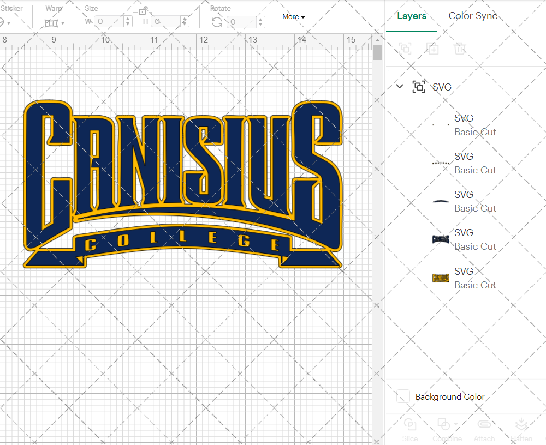
Task: Collapse the SVG layer group
Action: coord(399,86)
